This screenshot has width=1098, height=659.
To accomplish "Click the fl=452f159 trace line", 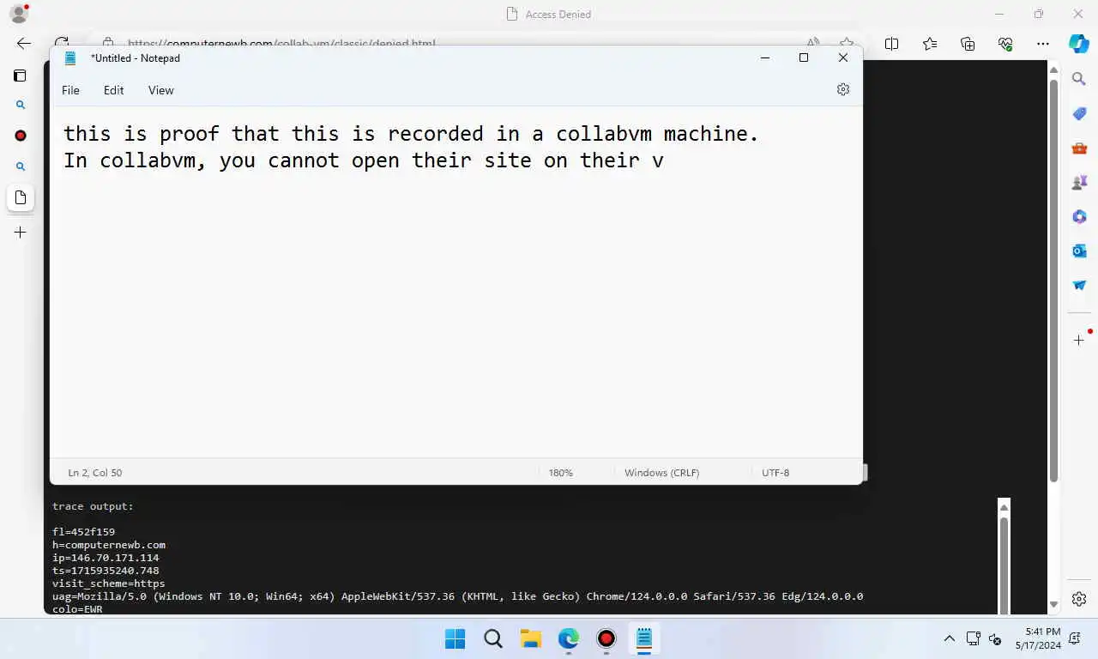I will click(x=83, y=532).
